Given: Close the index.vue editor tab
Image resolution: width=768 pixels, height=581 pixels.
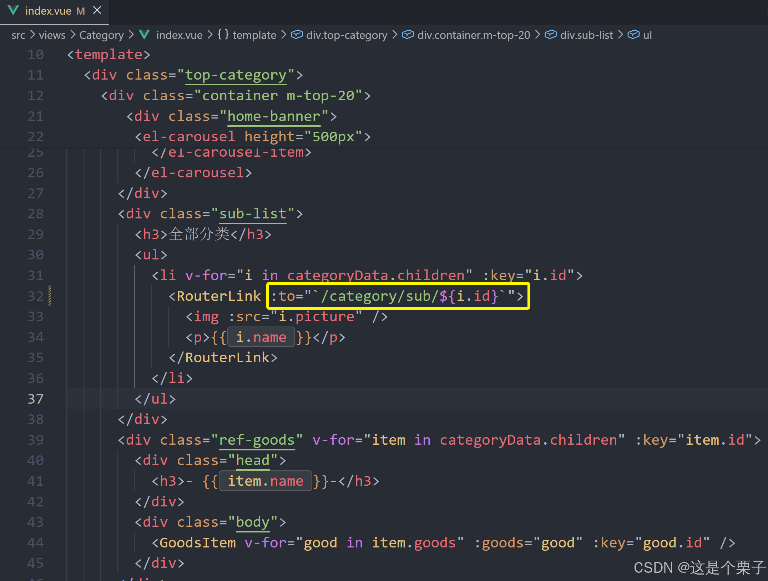Looking at the screenshot, I should [97, 10].
